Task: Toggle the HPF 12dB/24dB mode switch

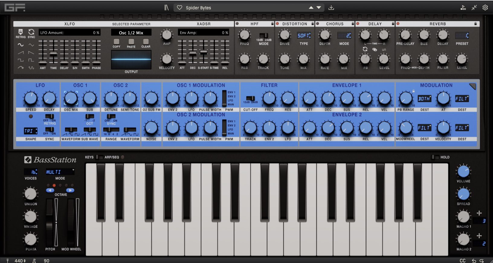Action: click(x=263, y=36)
